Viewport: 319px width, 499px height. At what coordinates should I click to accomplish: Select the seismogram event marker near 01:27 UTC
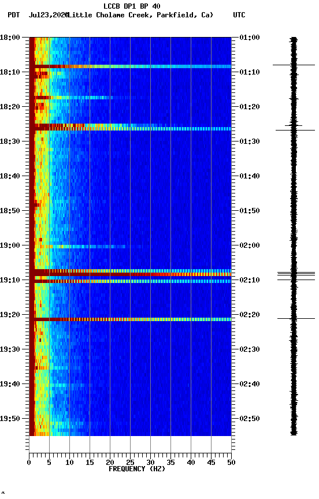pyautogui.click(x=295, y=130)
